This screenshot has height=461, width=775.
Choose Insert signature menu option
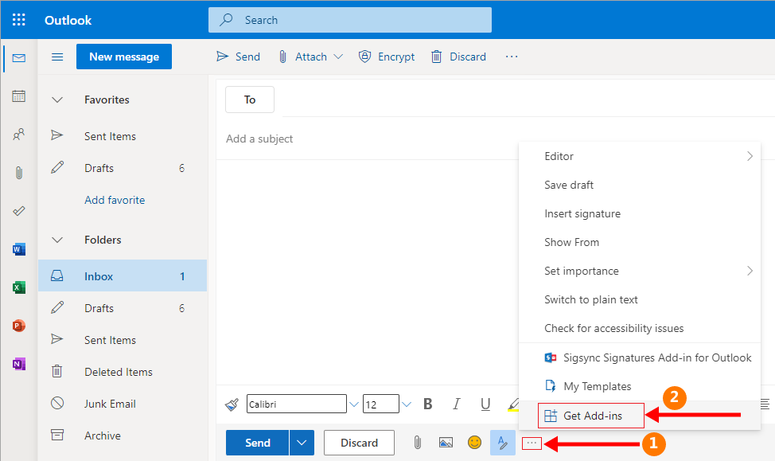[x=582, y=213]
